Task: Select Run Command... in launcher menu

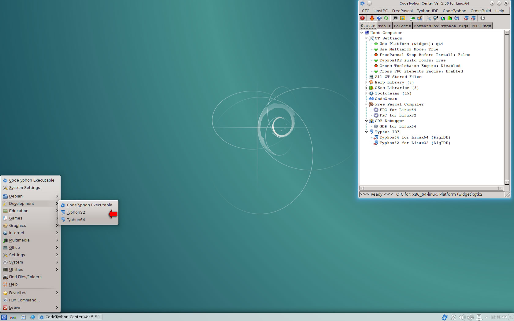Action: coord(30,300)
